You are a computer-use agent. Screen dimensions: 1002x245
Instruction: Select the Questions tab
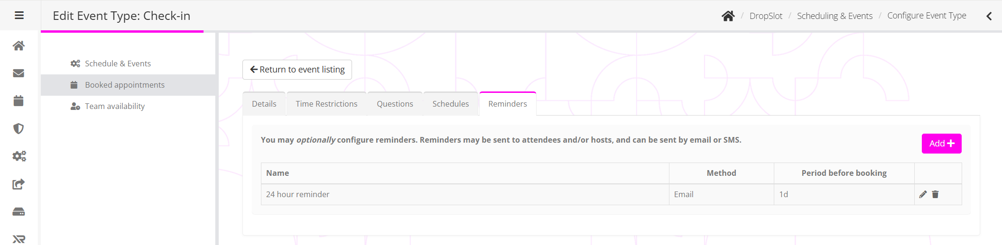pos(395,104)
